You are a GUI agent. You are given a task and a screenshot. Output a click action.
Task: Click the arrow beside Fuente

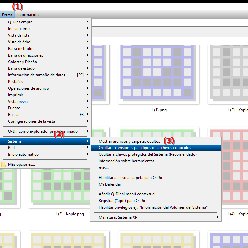click(x=88, y=108)
